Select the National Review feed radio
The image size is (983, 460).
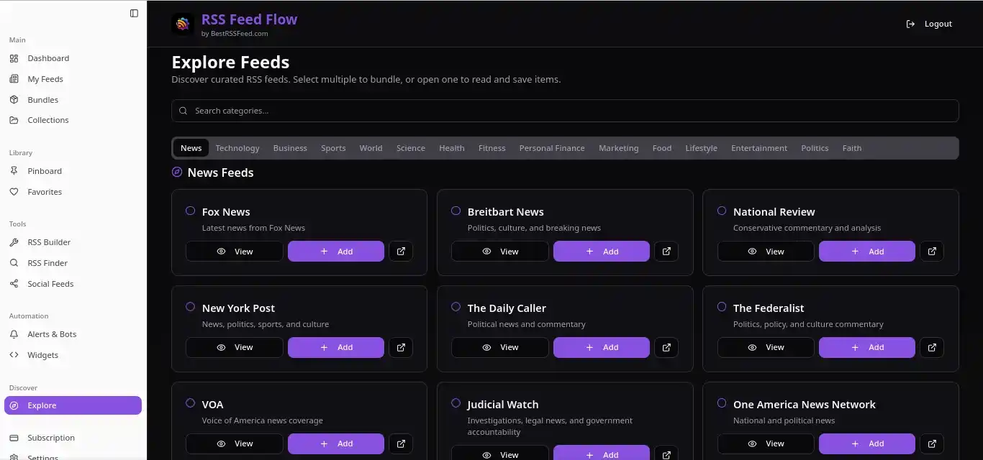coord(721,211)
